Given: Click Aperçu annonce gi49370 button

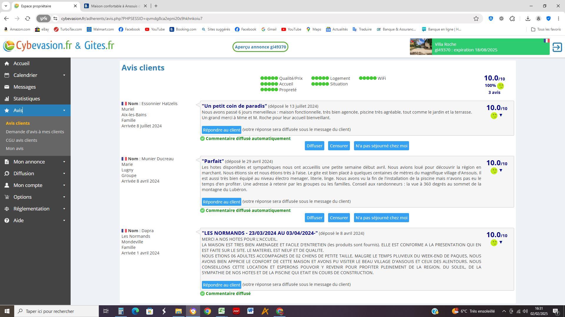Looking at the screenshot, I should click(x=260, y=47).
